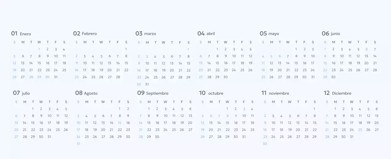Viewport: 391px width, 159px height.
Task: Pick day 15 in the Agosto calendar
Action: pyautogui.click(x=119, y=123)
